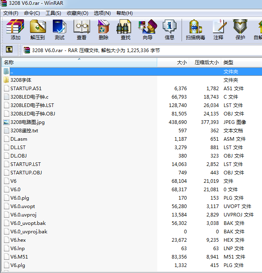Viewport: 262px width, 273px height.
Task: Click packed size value 26,034
Action: point(211,105)
